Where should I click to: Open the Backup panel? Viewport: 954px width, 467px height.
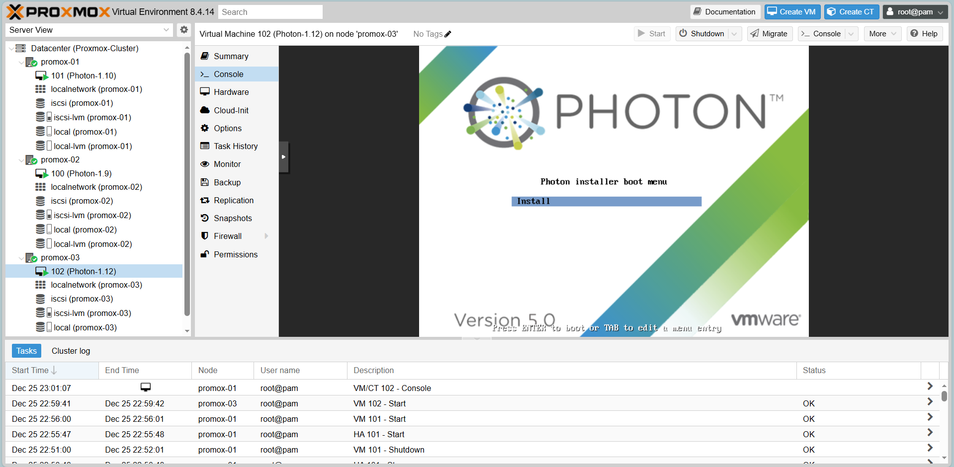click(226, 182)
